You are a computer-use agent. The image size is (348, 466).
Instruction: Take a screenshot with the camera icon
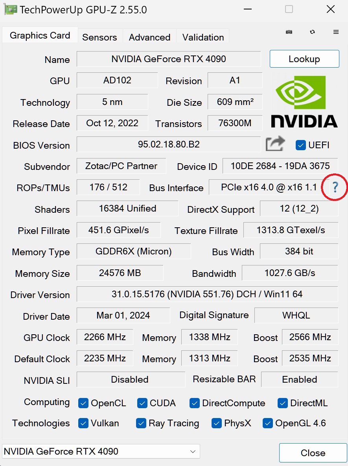click(x=289, y=32)
